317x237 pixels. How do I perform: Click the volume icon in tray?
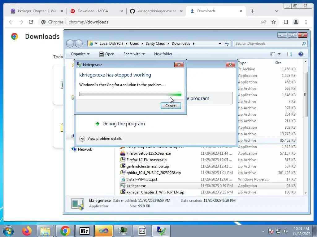(x=285, y=231)
